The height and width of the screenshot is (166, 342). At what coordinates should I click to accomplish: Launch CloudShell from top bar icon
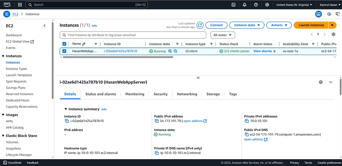click(x=233, y=5)
